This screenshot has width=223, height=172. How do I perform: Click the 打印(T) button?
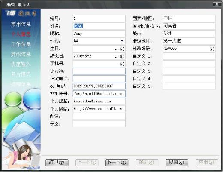[x=57, y=163]
